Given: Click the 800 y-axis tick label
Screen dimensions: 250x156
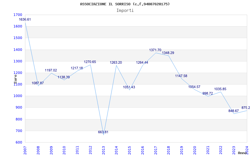Looking at the screenshot, I should pos(19,119).
